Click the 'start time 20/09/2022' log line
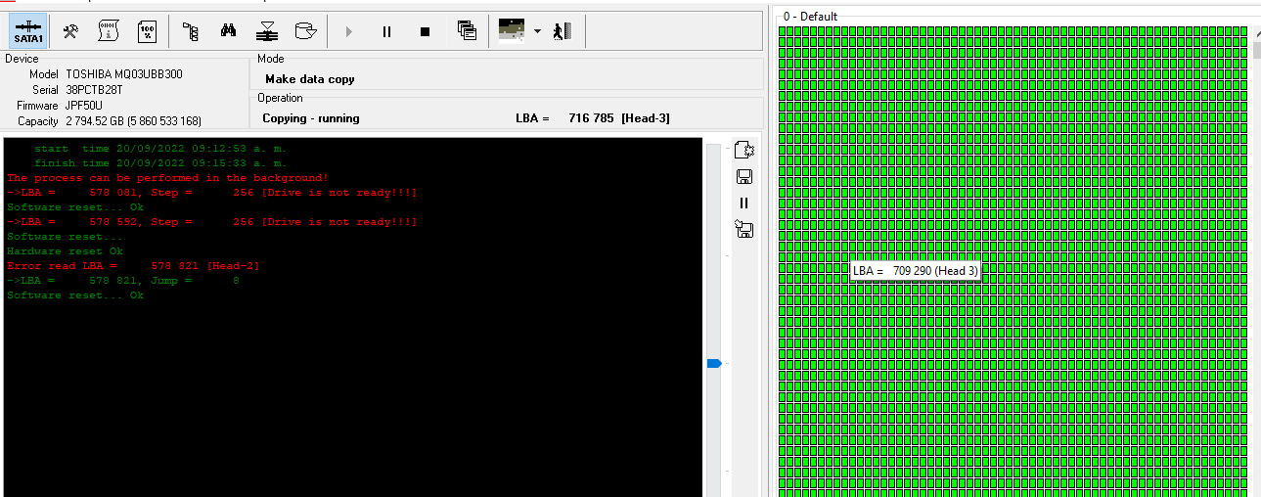 (161, 149)
